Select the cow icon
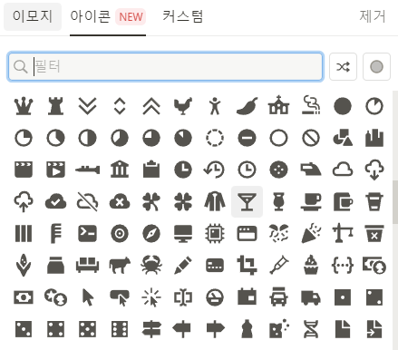 coord(120,266)
